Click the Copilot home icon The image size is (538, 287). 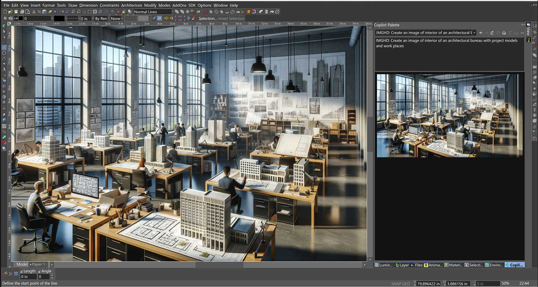[x=504, y=33]
